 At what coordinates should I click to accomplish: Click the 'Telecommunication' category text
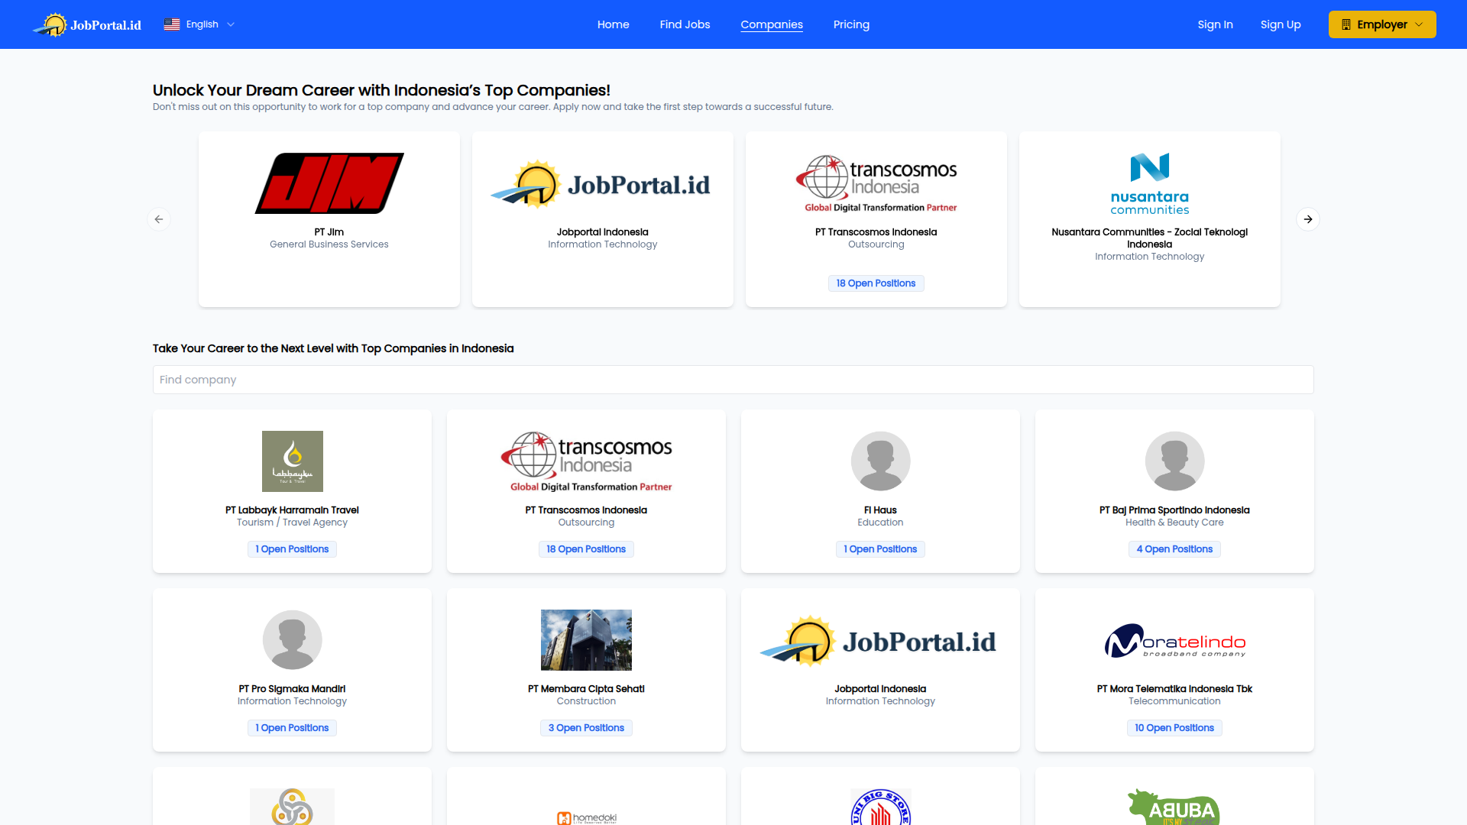point(1174,701)
